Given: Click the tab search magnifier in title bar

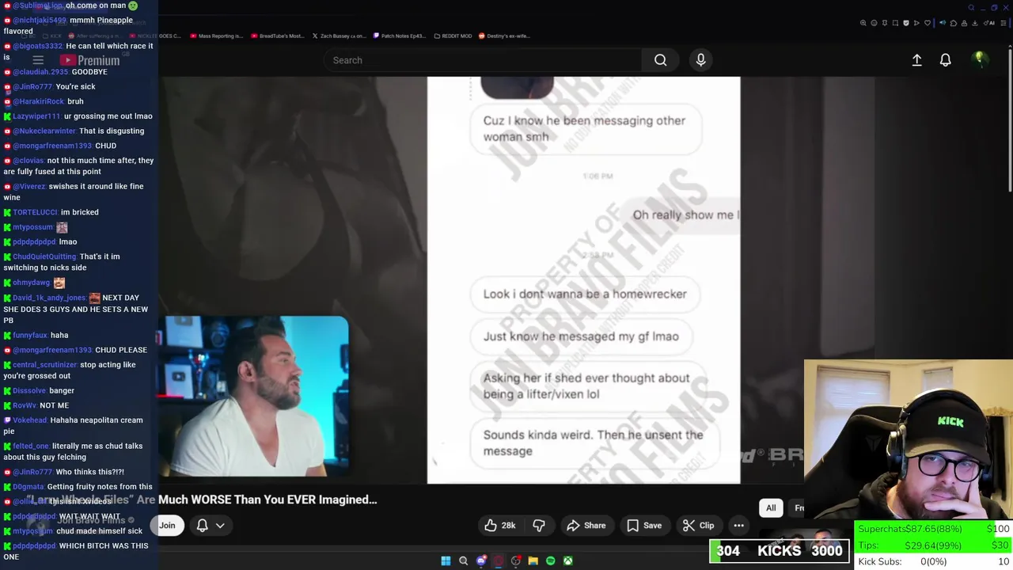Looking at the screenshot, I should pyautogui.click(x=971, y=8).
